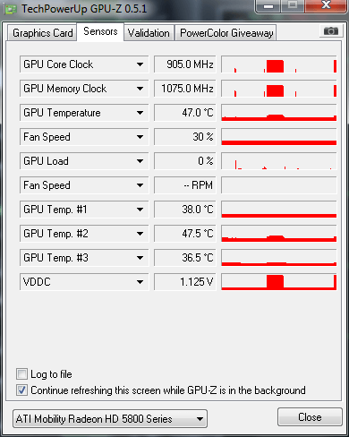This screenshot has height=437, width=349.
Task: Enable the Log to file checkbox
Action: point(21,374)
